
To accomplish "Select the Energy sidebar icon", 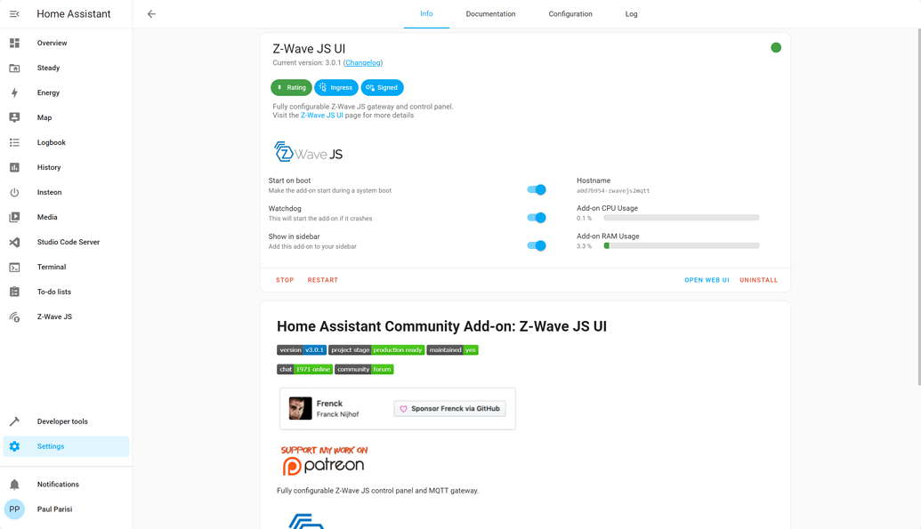I will [14, 92].
